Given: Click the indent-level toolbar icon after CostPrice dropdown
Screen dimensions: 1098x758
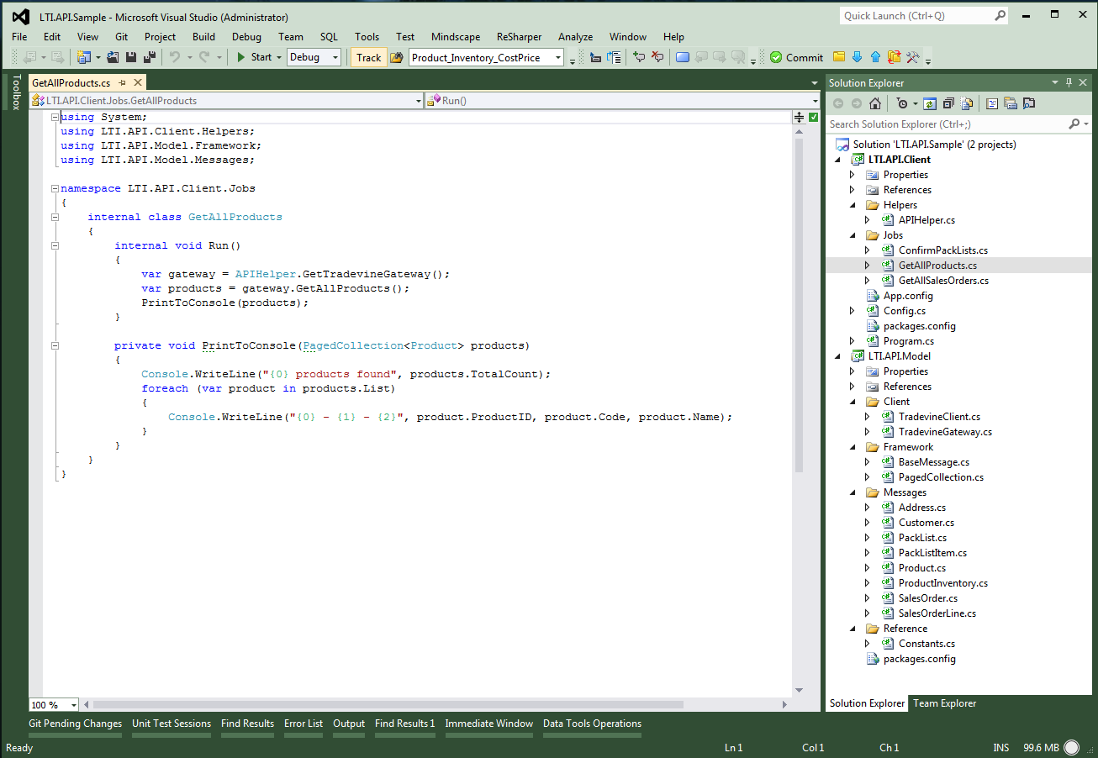Looking at the screenshot, I should 595,57.
